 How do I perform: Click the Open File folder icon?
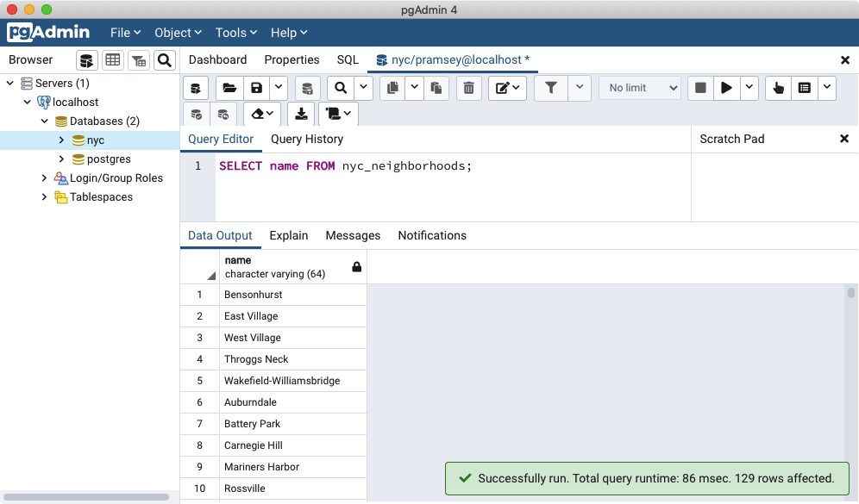point(229,88)
